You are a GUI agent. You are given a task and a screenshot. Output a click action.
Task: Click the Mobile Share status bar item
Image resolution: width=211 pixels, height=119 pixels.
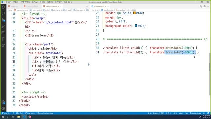click(195, 113)
